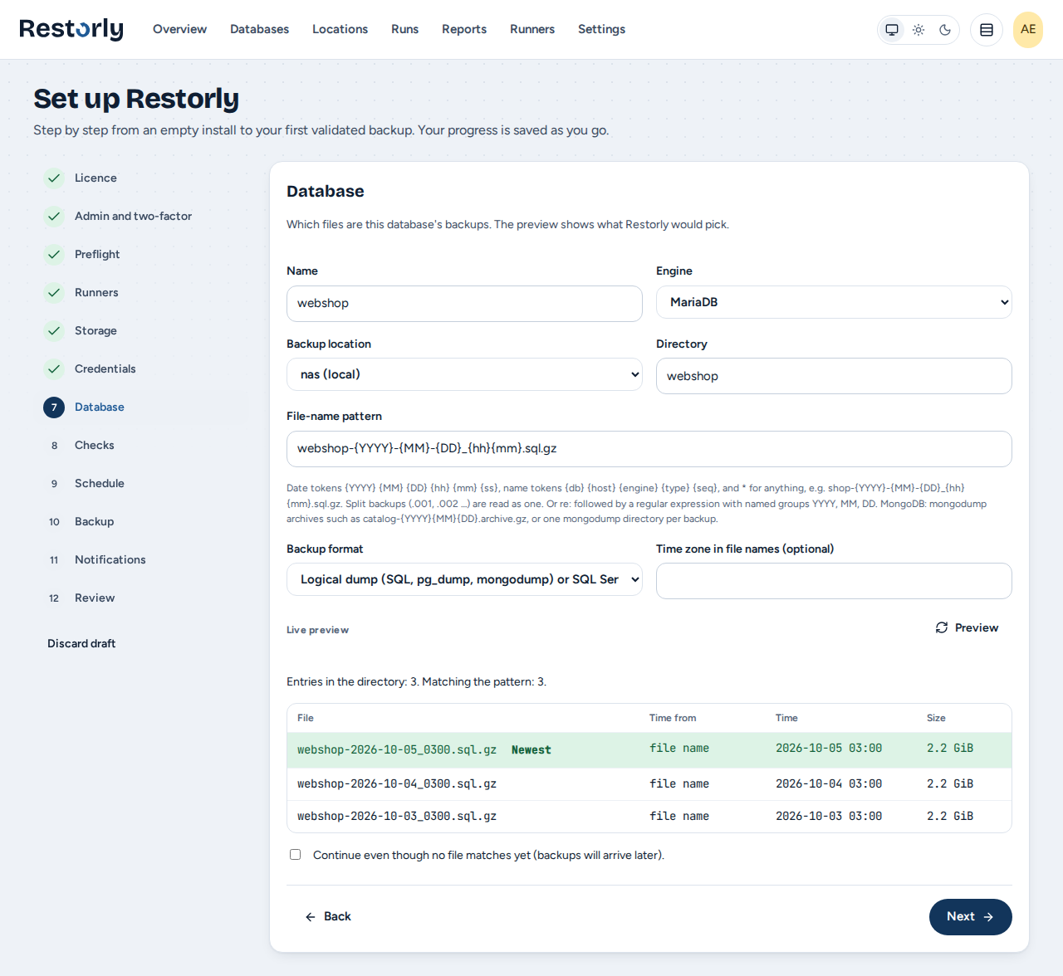Screen dimensions: 1063x976
Task: Refresh the live preview
Action: pos(967,627)
